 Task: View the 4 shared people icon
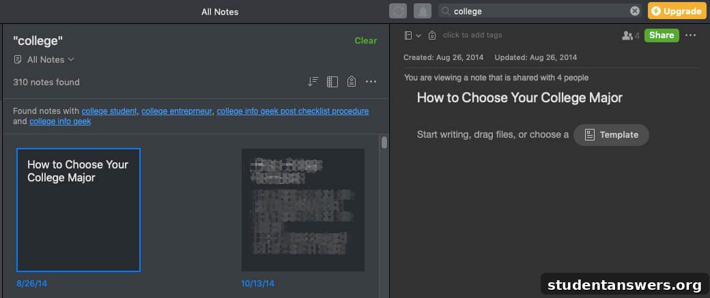630,35
